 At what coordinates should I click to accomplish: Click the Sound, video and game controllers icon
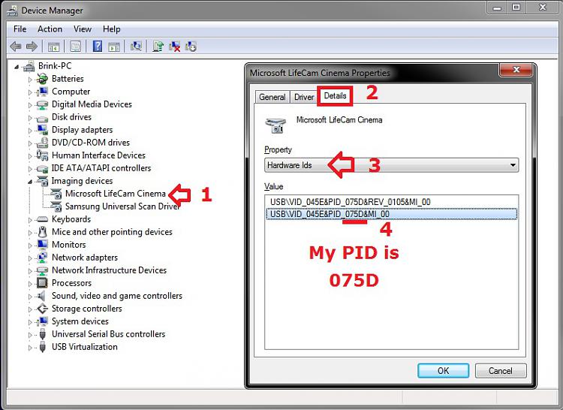pos(42,296)
